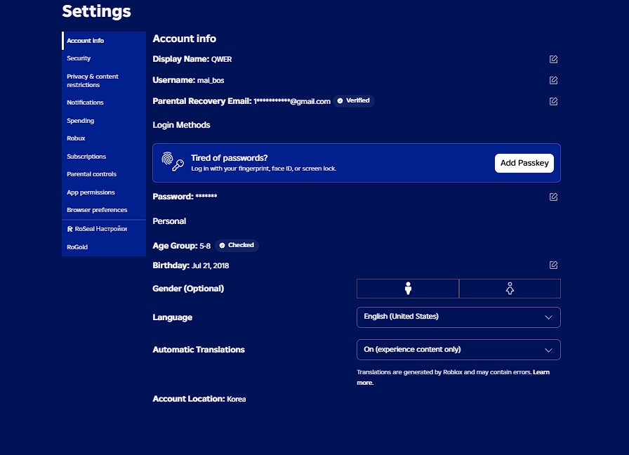Open the Subscriptions tab

click(104, 156)
